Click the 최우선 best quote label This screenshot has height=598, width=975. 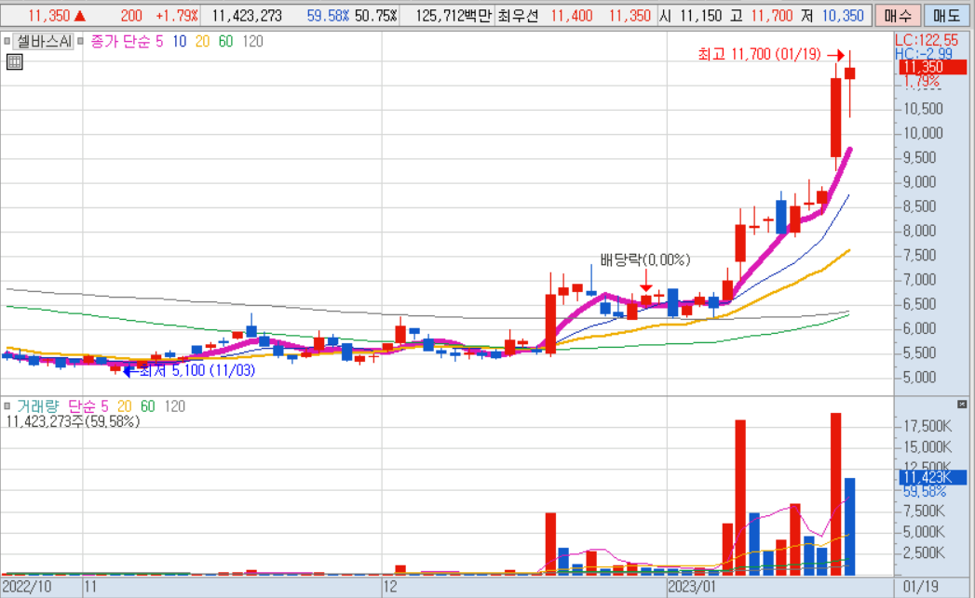[x=518, y=16]
